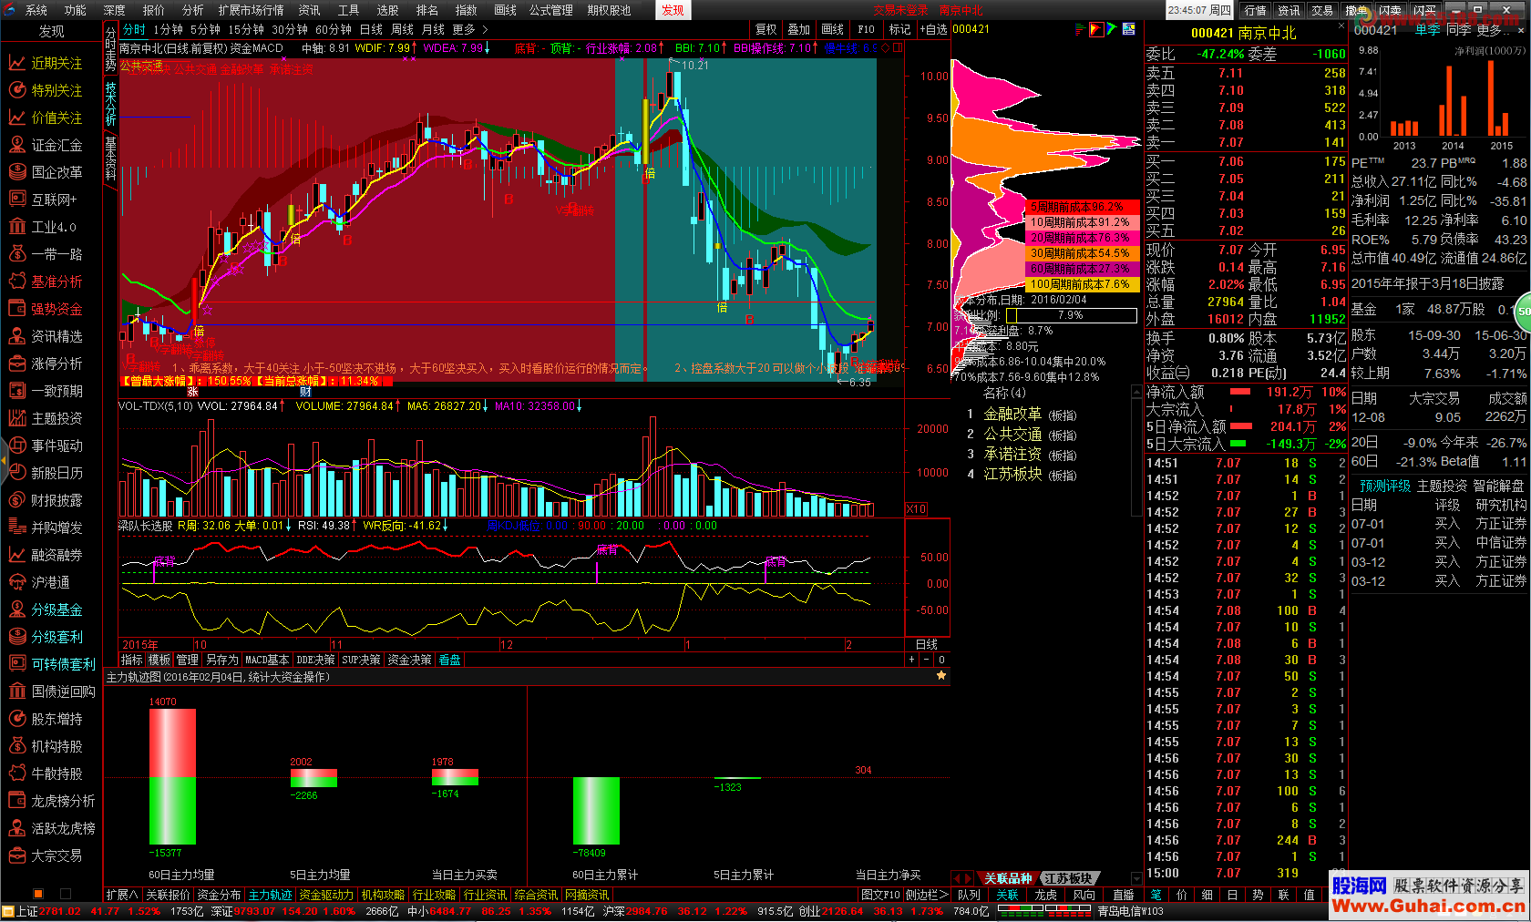Expand the 扩展 panel at bottom left
Screen dimensions: 1531x922
(121, 895)
